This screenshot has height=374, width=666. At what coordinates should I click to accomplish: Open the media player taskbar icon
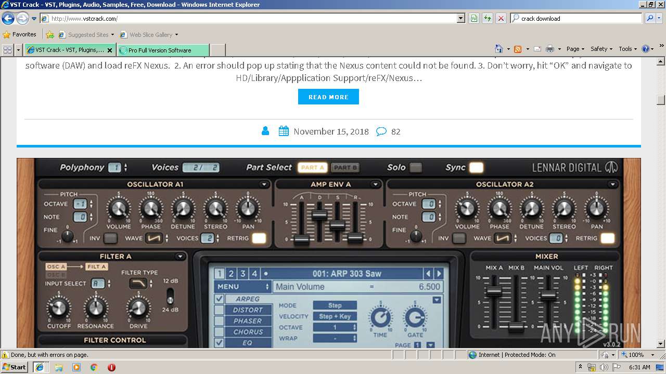coord(76,367)
